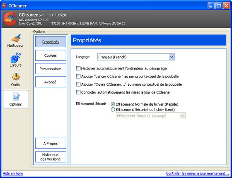The image size is (232, 178).
Task: Open the Effacement Simple (1 passage) dropdown
Action: (151, 116)
